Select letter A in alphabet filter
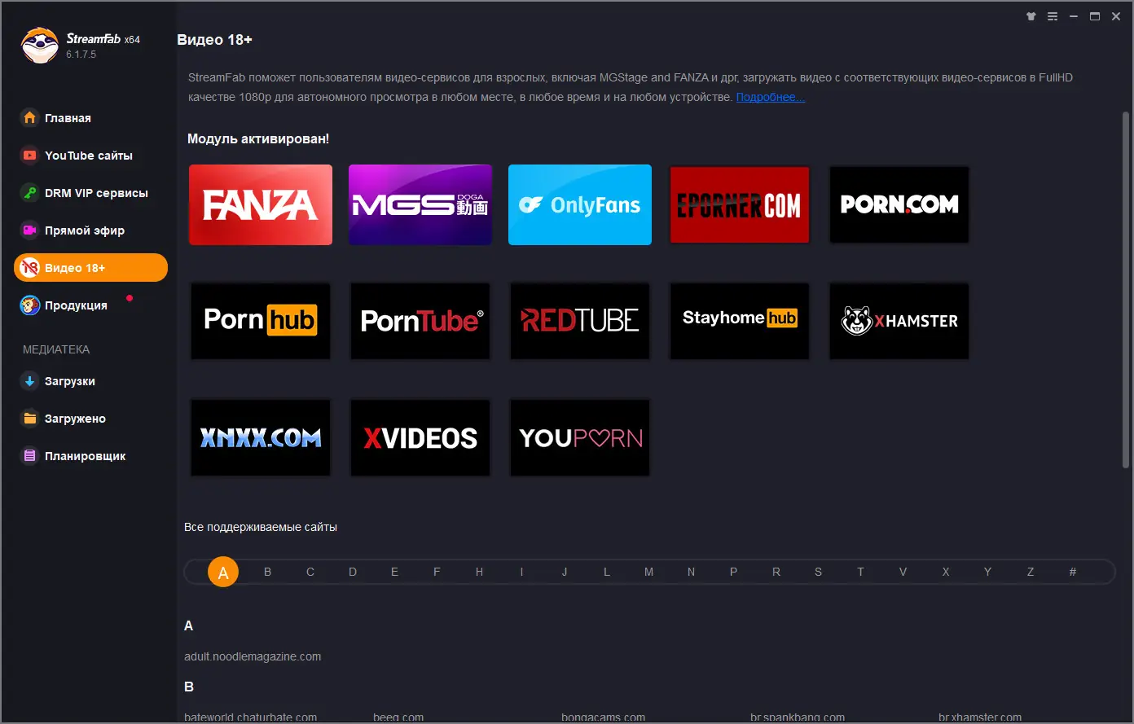The width and height of the screenshot is (1134, 724). [x=223, y=572]
